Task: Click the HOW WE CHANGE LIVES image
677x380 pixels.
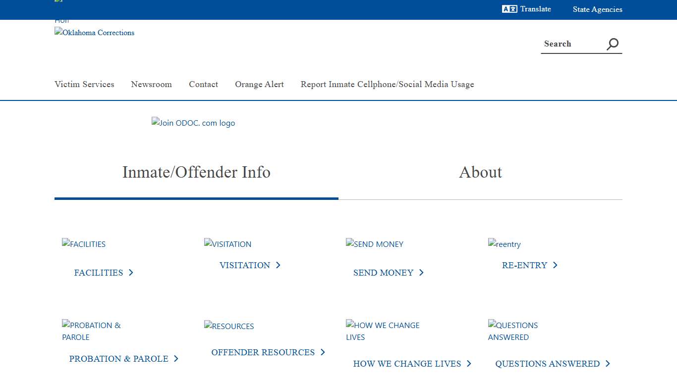Action: coord(382,331)
